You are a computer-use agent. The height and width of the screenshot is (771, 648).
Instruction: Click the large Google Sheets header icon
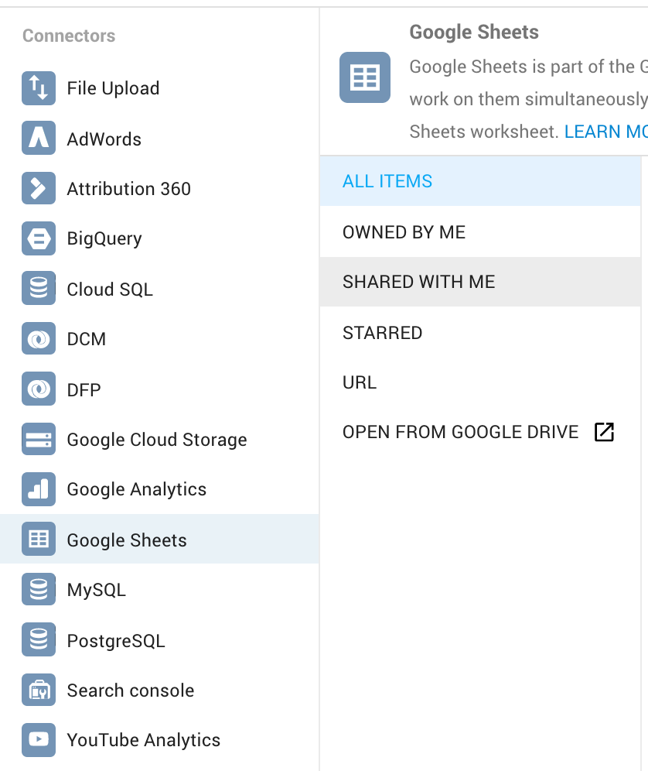(365, 77)
